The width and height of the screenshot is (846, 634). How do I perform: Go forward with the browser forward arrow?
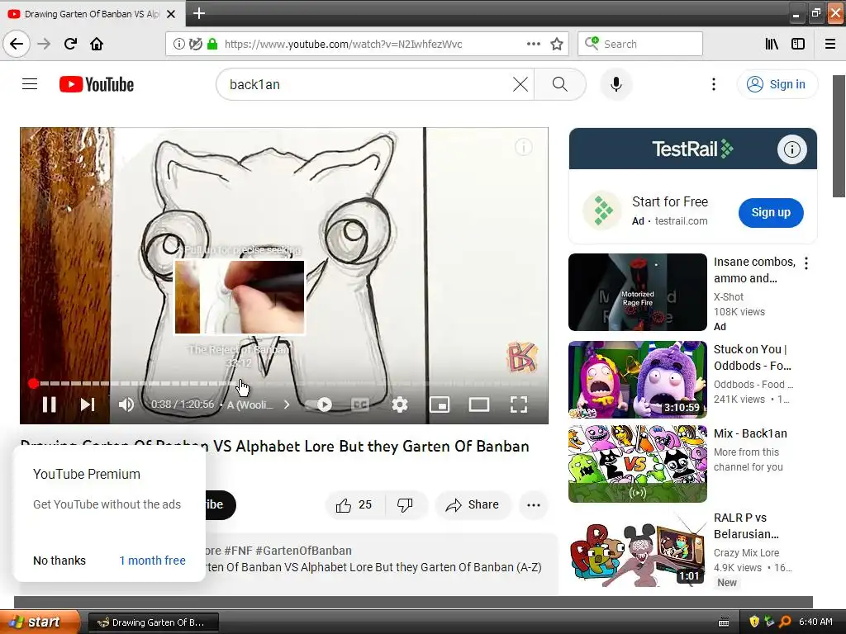44,44
